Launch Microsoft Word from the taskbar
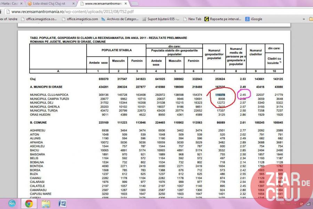The image size is (313, 209). 63,203
